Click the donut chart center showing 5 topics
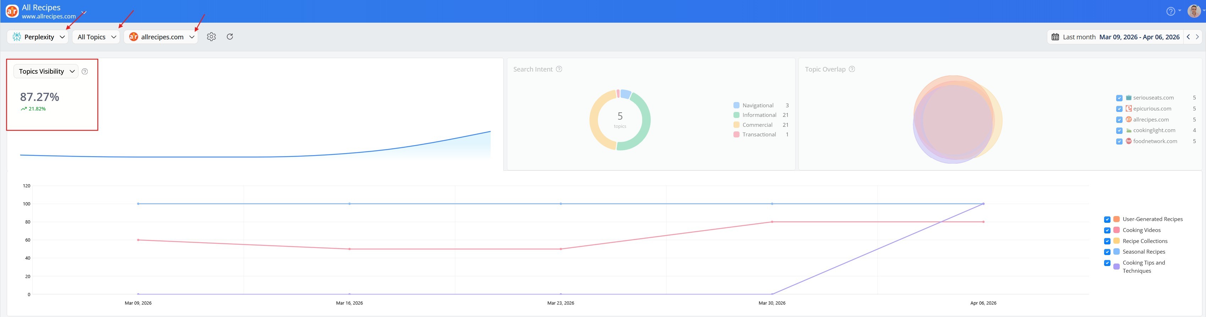 coord(620,119)
